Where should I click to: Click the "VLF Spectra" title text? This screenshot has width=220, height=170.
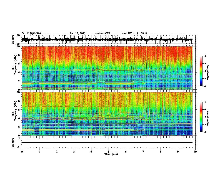tap(31, 33)
